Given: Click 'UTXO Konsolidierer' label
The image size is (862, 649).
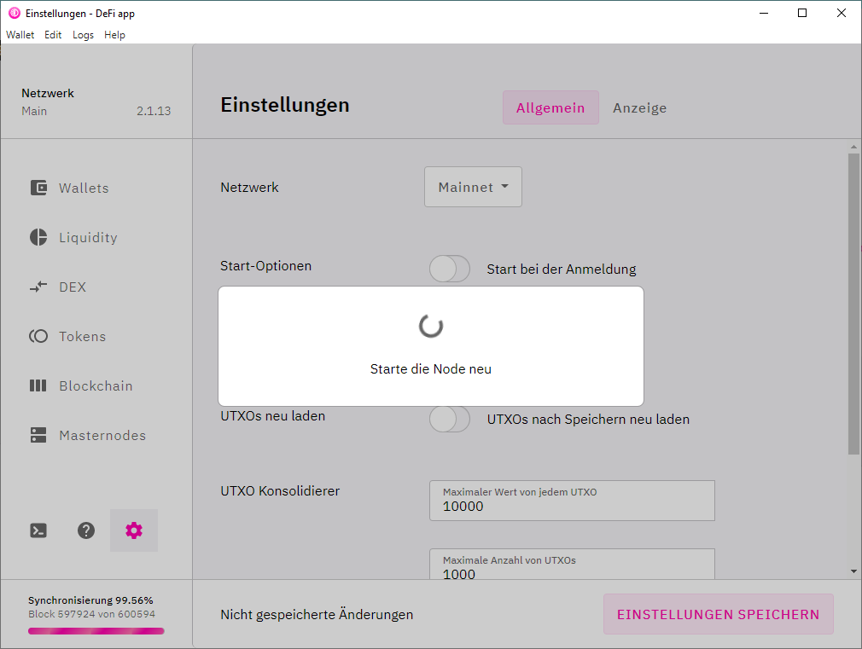Looking at the screenshot, I should (281, 490).
